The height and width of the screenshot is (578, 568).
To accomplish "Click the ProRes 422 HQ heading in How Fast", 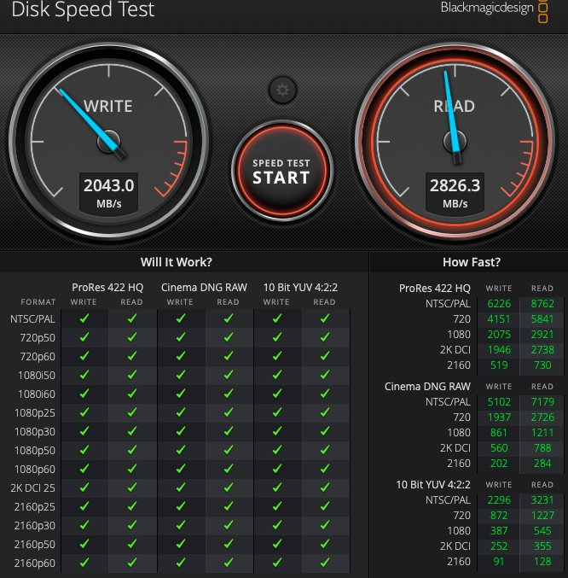I will [435, 289].
